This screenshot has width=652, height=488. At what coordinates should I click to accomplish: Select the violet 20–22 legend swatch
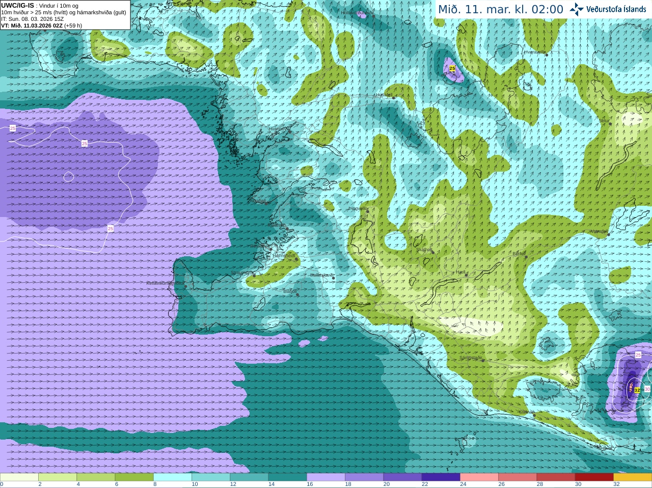[x=402, y=477]
